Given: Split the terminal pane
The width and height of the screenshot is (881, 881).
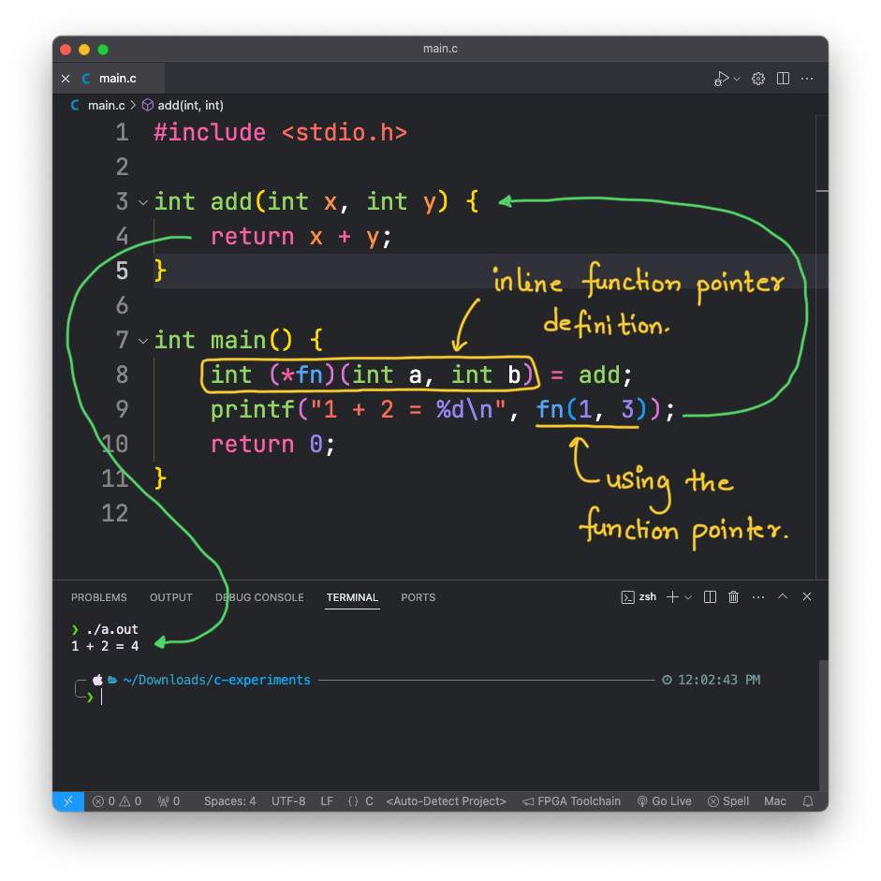Looking at the screenshot, I should pos(710,596).
